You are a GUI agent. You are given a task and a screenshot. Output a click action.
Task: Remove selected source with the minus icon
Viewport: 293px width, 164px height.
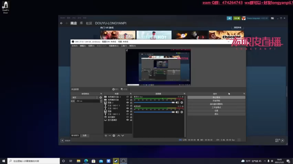(x=110, y=136)
